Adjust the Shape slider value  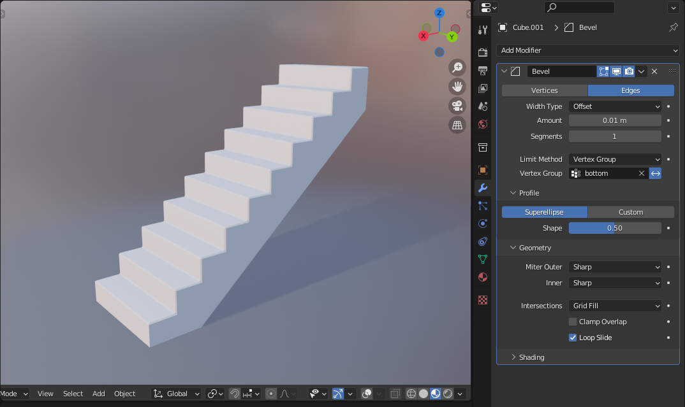(x=615, y=228)
